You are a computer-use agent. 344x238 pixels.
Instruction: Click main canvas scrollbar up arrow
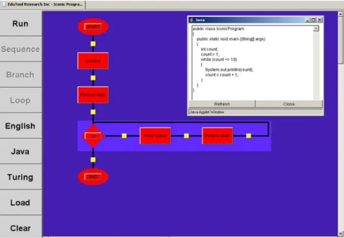pos(340,14)
